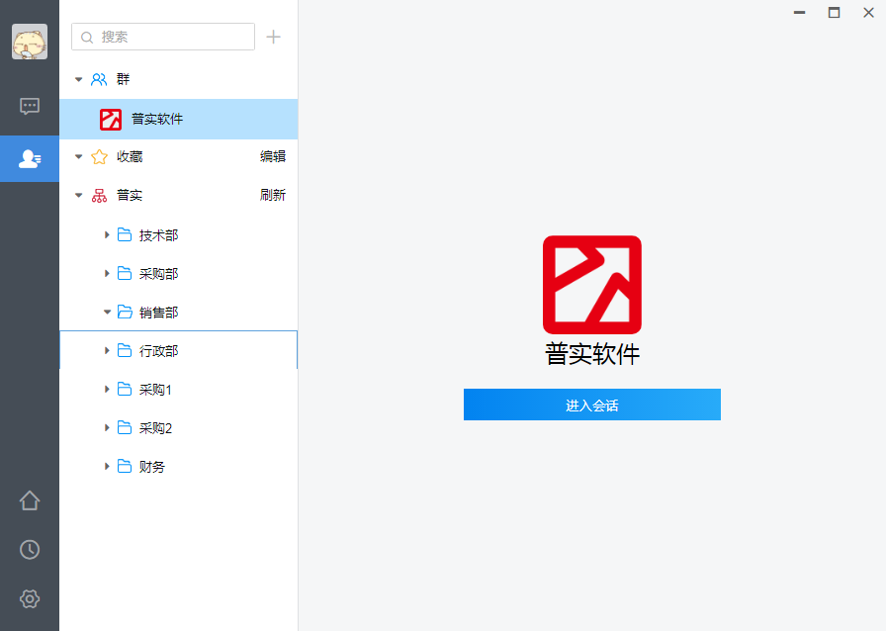Click the favorites star icon

[x=99, y=156]
